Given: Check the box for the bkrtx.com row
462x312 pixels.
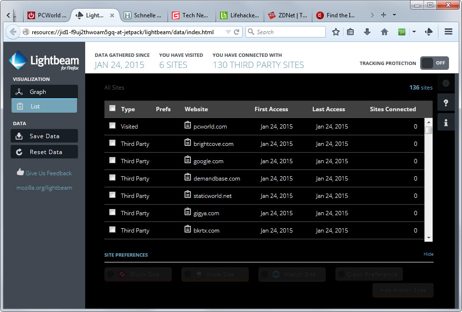Looking at the screenshot, I should point(112,230).
